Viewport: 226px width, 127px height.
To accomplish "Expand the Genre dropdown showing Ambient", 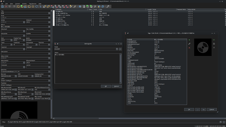I will tap(49, 40).
